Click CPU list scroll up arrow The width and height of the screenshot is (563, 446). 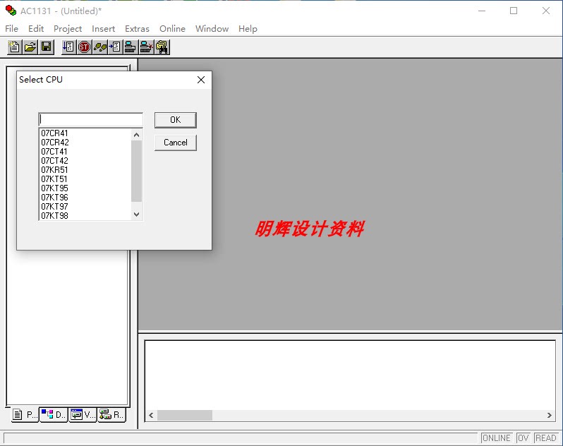136,135
